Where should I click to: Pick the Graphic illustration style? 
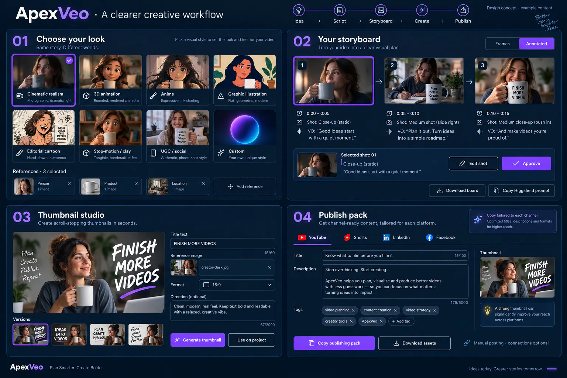pyautogui.click(x=245, y=80)
